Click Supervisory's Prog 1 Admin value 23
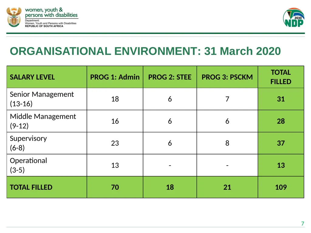311x233 pixels. tap(115, 143)
